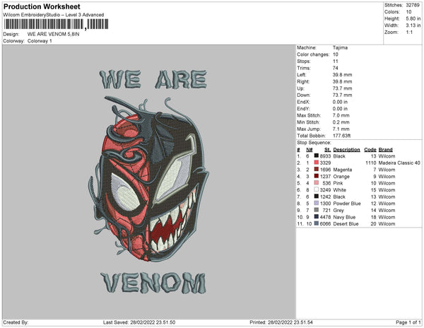Pick the Pink 536 color swatch

pos(316,183)
